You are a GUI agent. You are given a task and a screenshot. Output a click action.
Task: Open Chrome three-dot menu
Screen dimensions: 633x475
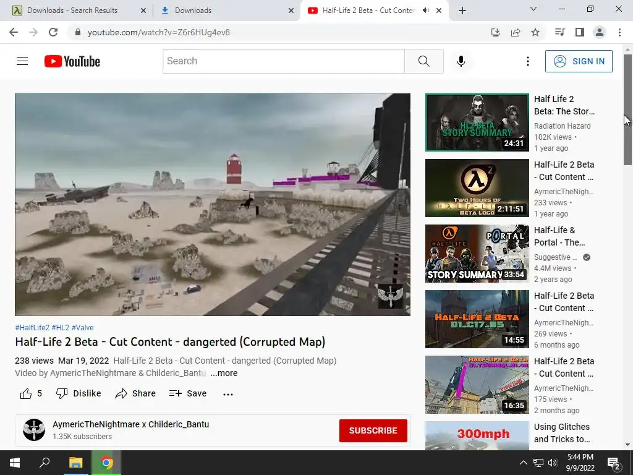[619, 32]
